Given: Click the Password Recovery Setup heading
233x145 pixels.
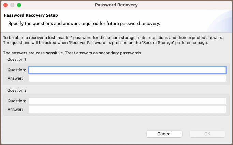Looking at the screenshot, I should (31, 15).
